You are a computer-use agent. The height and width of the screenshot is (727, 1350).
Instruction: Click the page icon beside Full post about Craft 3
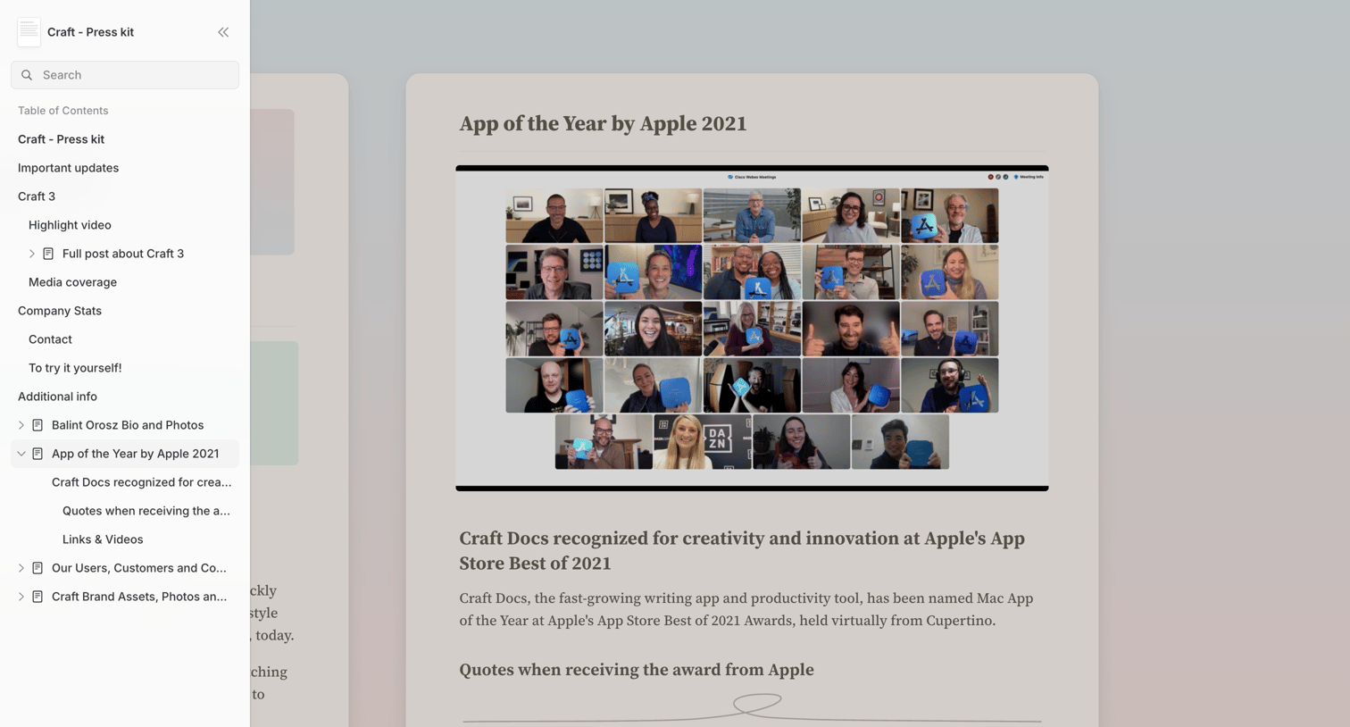click(x=48, y=254)
